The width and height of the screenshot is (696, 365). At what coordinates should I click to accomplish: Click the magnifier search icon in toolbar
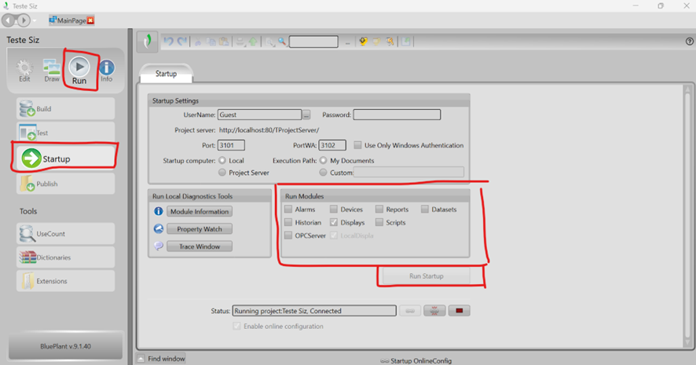click(x=282, y=42)
